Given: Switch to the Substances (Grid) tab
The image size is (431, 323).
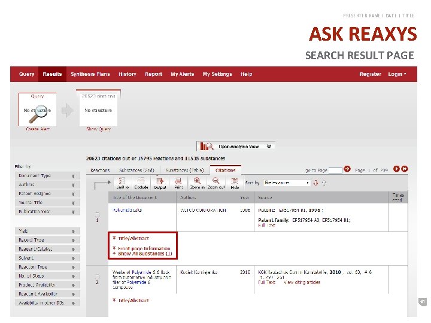Looking at the screenshot, I should (136, 170).
